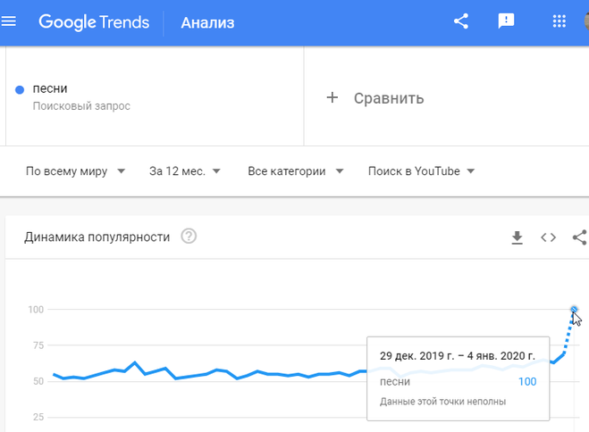Click the highlighted data point at 100
Screen dimensions: 589x432
574,310
